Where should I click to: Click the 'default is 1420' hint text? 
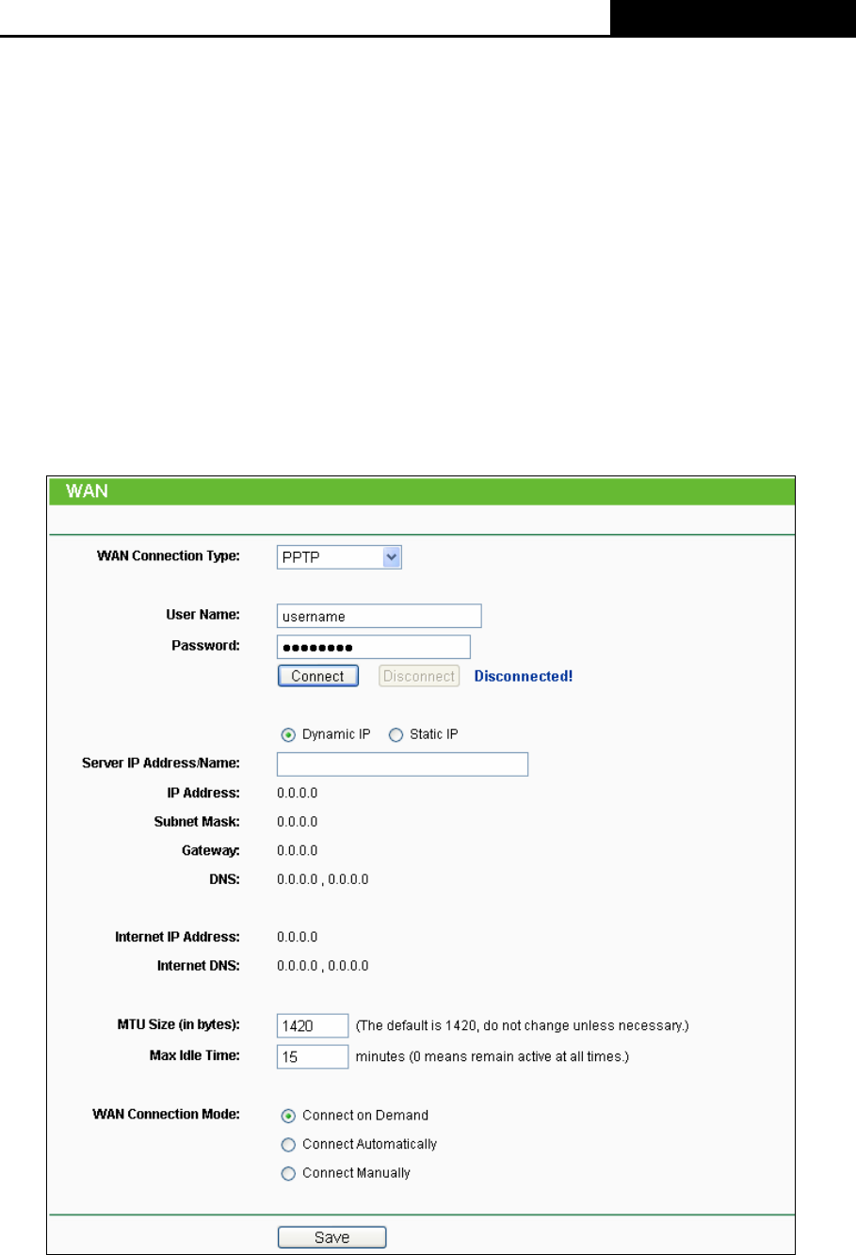pyautogui.click(x=523, y=1025)
